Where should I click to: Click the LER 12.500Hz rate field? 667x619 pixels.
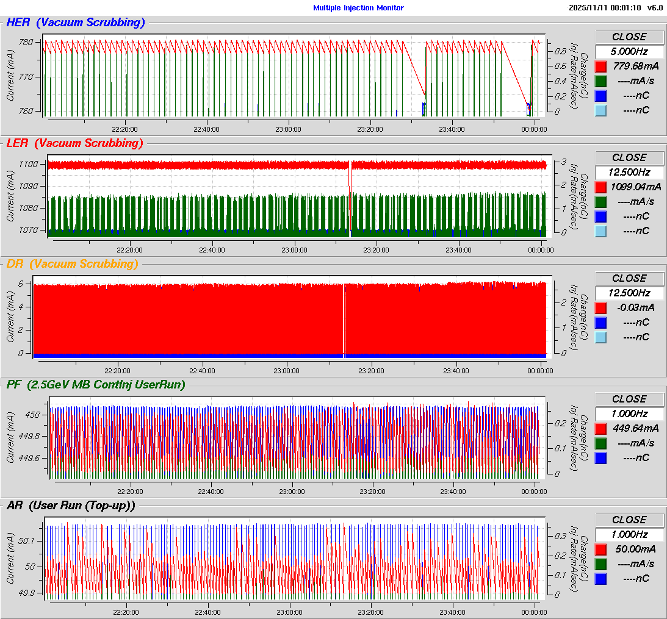point(629,173)
